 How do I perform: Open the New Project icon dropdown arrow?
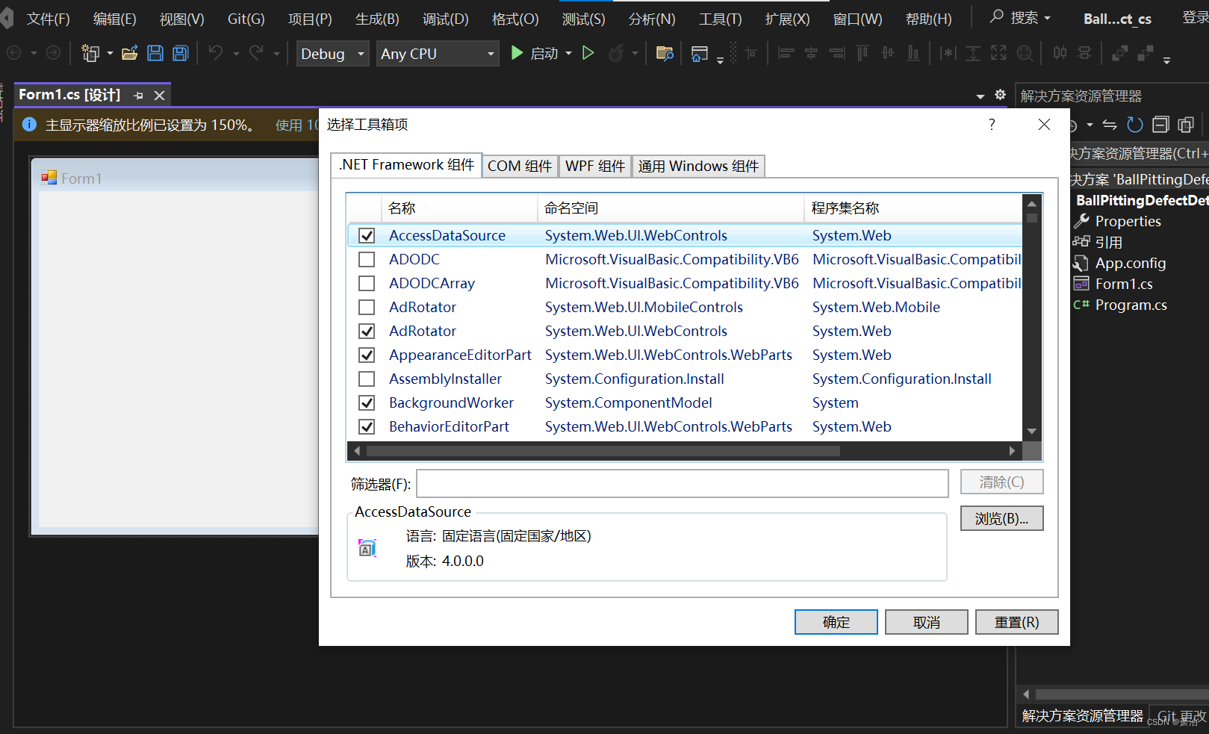pos(110,54)
